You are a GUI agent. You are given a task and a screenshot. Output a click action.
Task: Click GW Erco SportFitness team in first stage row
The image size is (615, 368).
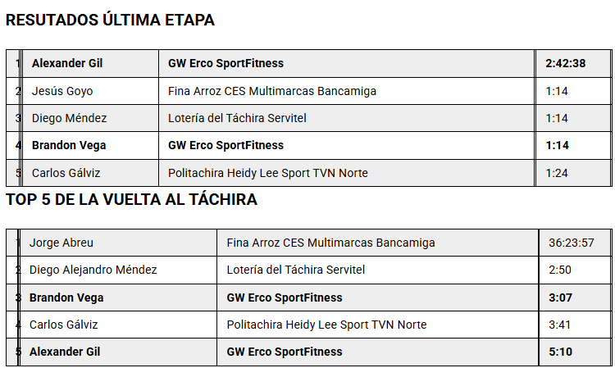pyautogui.click(x=225, y=63)
